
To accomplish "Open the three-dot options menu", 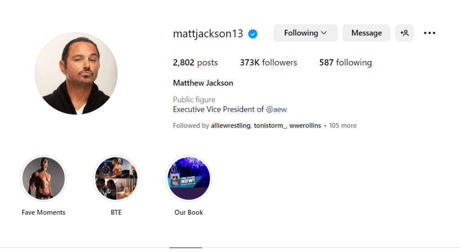I will tap(429, 33).
